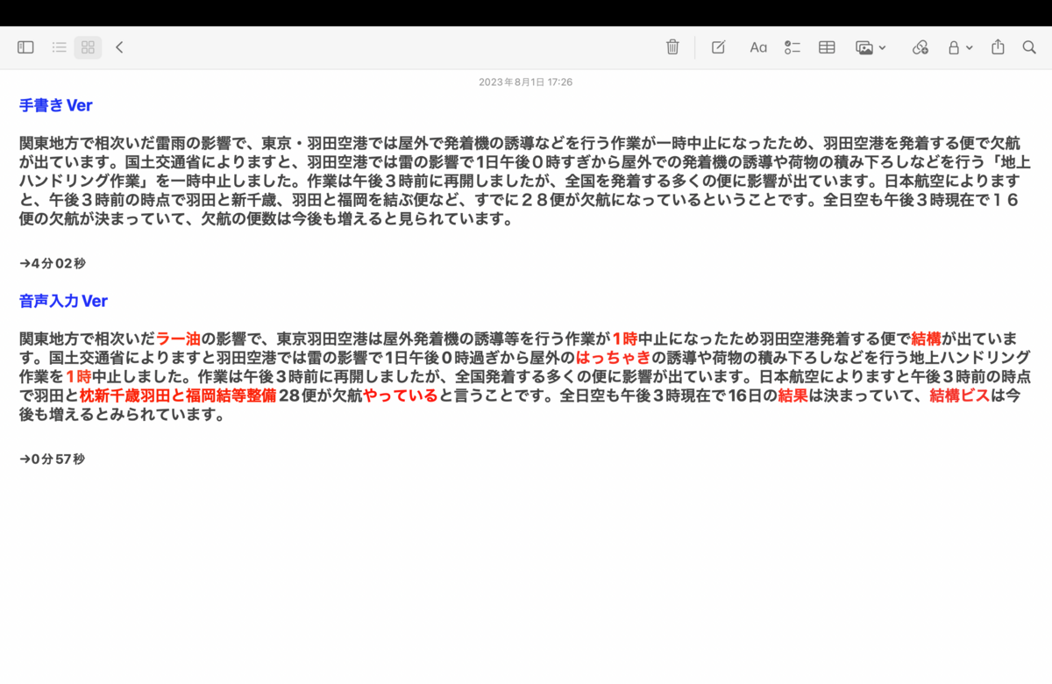
Task: Click the heading 手書き Ver
Action: click(x=56, y=105)
